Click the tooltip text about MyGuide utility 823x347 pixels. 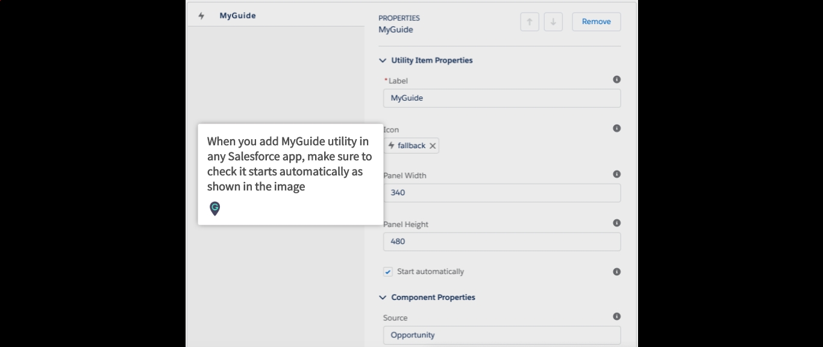click(x=290, y=164)
